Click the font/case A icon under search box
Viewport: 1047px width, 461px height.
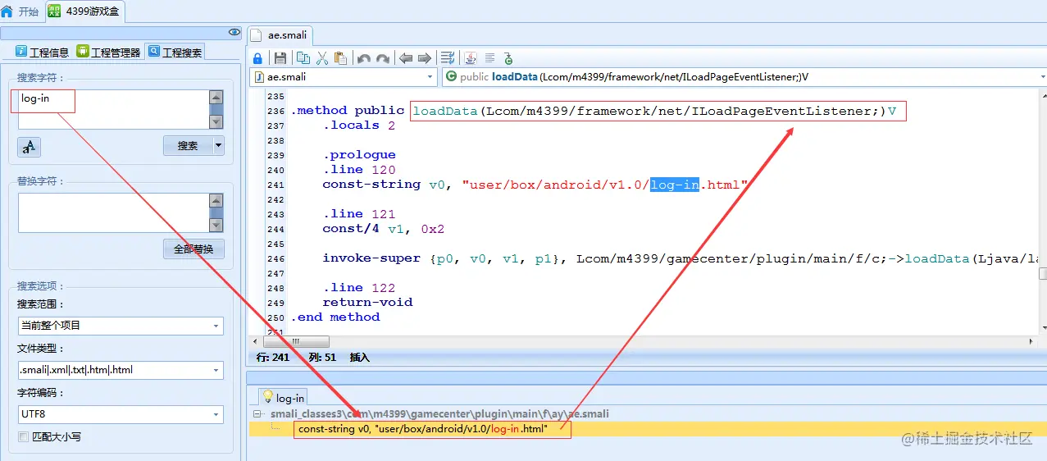pos(29,147)
